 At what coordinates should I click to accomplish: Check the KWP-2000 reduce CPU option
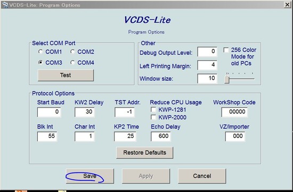tap(153, 117)
